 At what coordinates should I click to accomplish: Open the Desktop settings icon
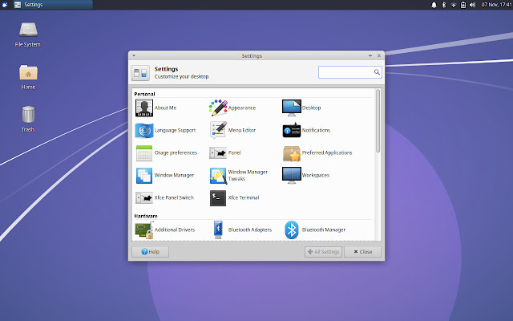pos(292,108)
